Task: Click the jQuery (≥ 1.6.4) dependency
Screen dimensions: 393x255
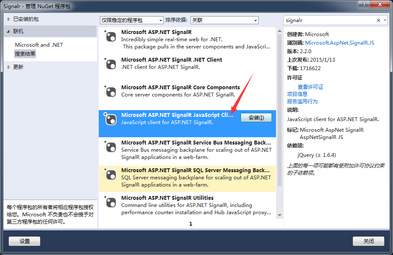Action: point(317,155)
